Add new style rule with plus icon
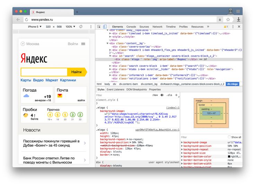Viewport: 255px width, 185px height. click(x=176, y=95)
